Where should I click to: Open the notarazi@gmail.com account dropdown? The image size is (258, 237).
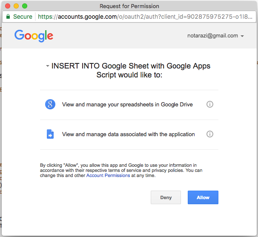215,36
